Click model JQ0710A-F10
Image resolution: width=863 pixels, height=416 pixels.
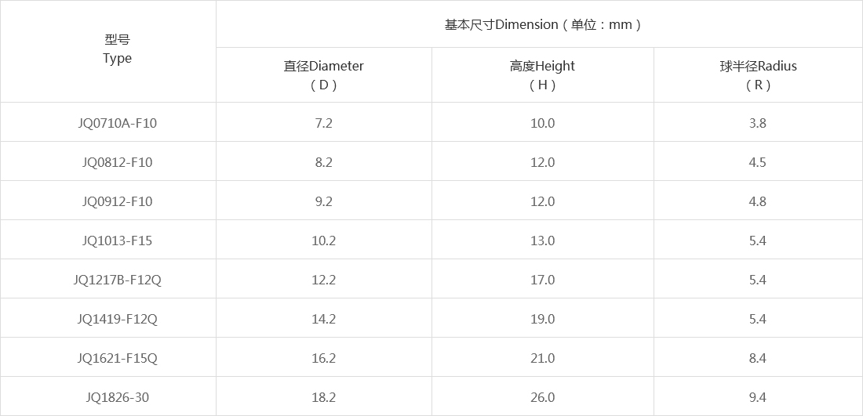point(117,123)
